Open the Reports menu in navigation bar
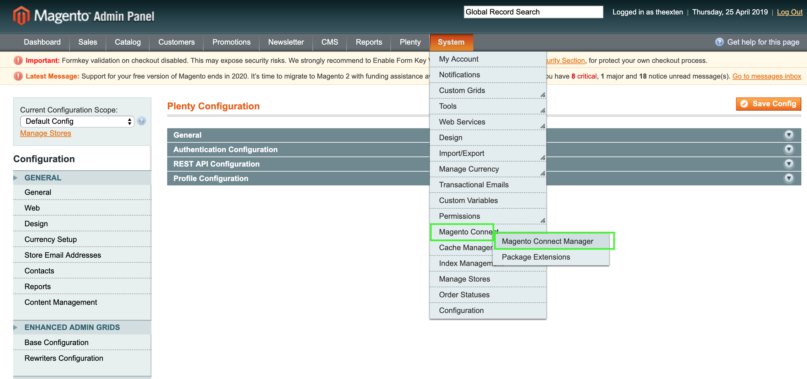807x379 pixels. coord(369,42)
